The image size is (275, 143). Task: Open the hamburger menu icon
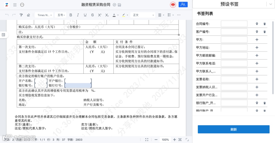[x=15, y=5]
